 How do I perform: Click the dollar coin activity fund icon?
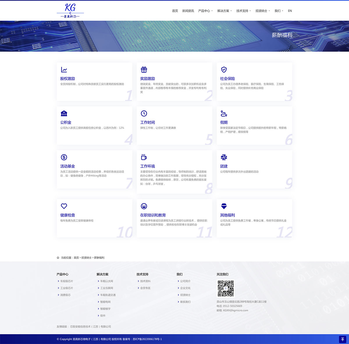[x=64, y=157]
